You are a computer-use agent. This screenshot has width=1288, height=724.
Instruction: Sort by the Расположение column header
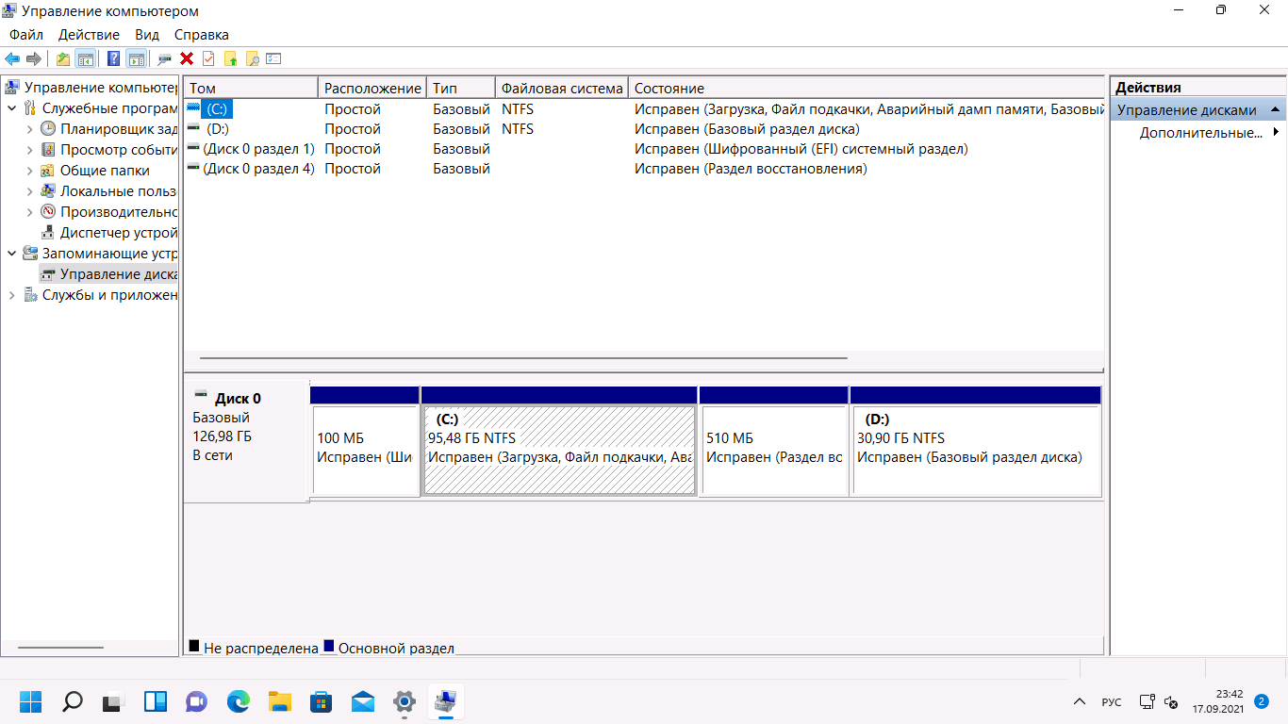(372, 88)
